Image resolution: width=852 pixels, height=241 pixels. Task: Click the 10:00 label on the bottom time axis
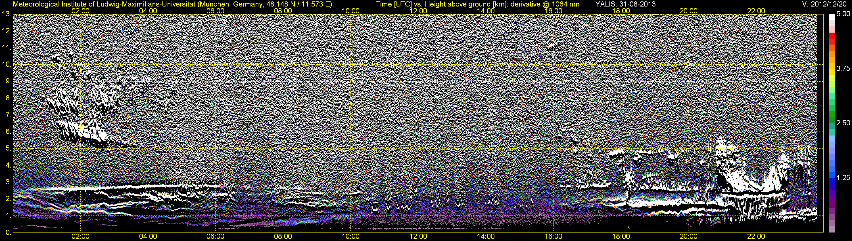tap(350, 236)
